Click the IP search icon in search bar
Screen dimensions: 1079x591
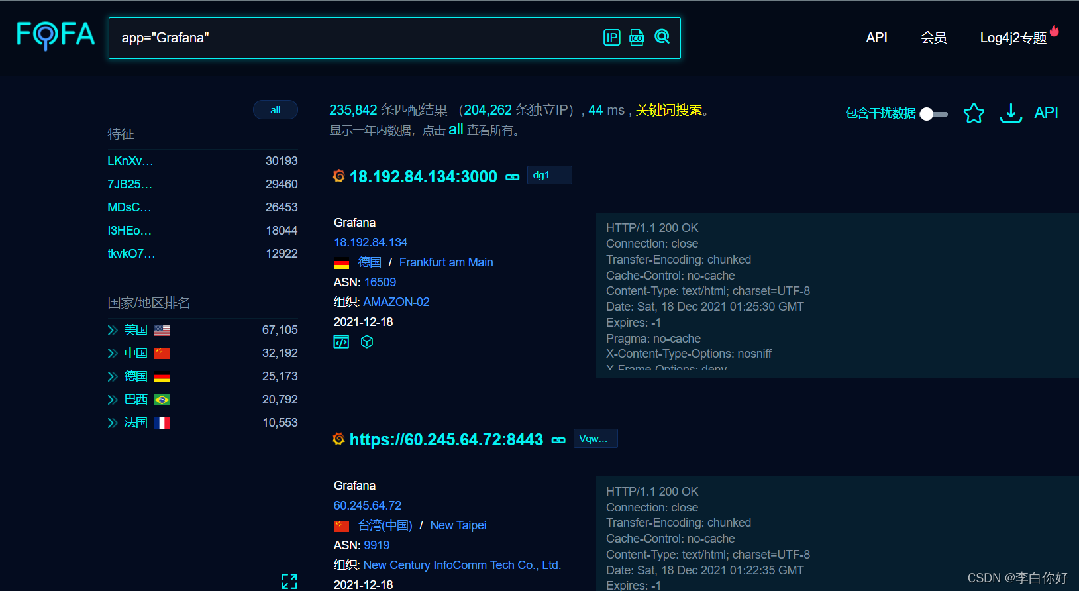[x=611, y=38]
